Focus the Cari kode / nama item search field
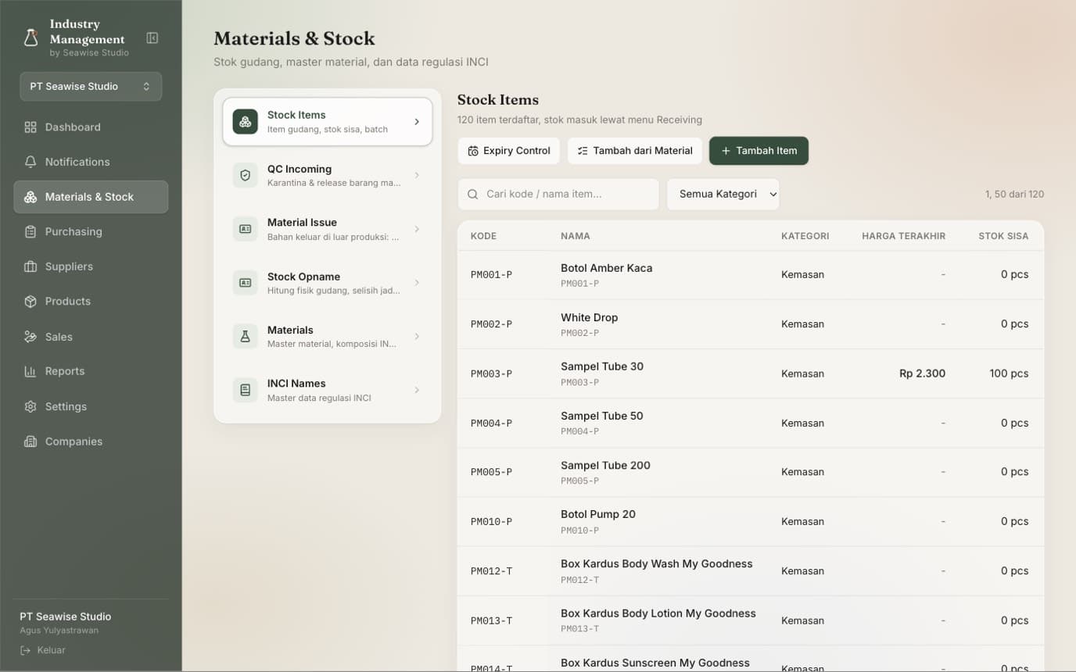The height and width of the screenshot is (672, 1076). click(x=558, y=194)
